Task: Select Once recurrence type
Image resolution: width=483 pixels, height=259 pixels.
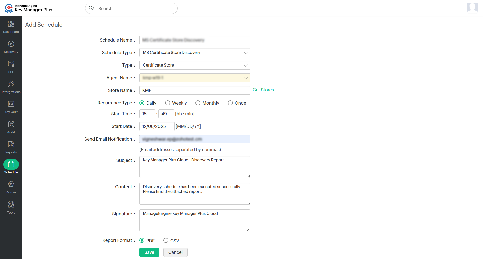Action: [230, 103]
